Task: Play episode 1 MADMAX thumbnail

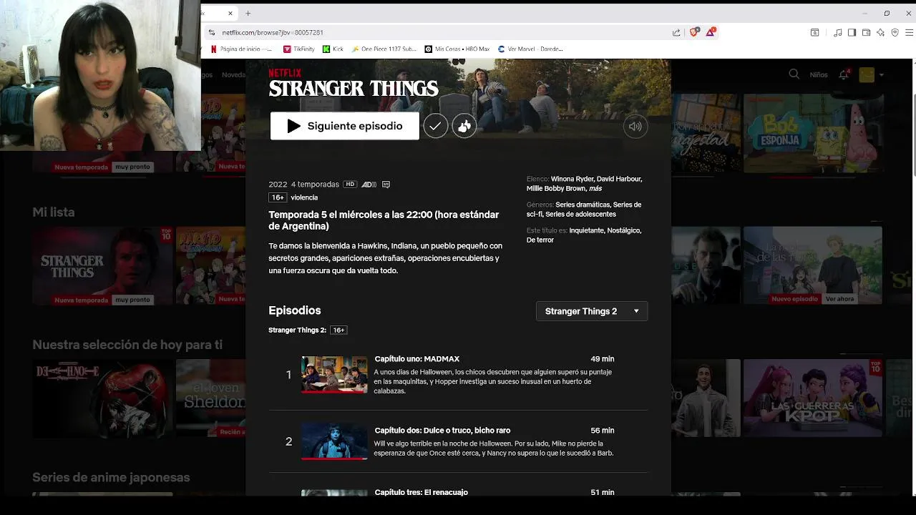Action: click(x=334, y=374)
